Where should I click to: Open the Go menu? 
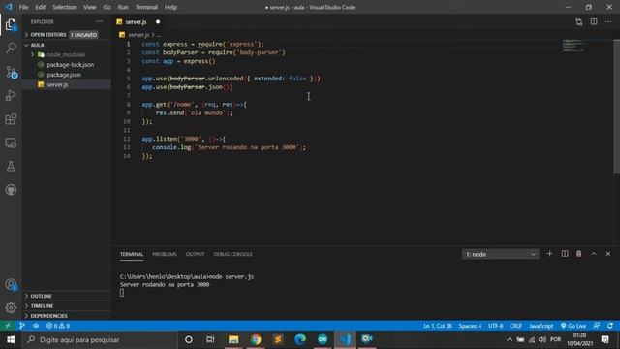[108, 7]
